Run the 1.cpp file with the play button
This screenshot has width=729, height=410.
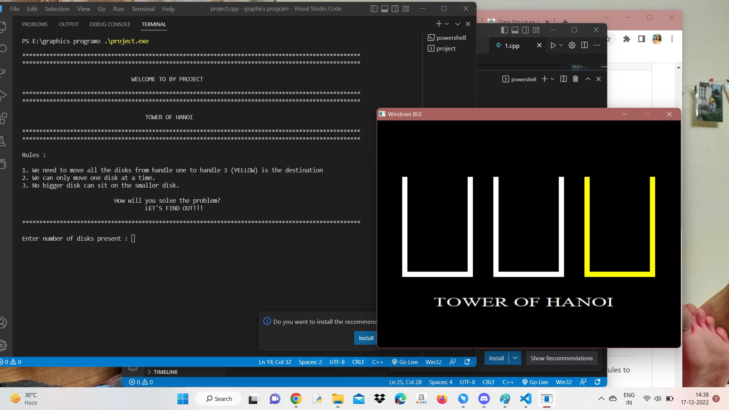tap(553, 45)
